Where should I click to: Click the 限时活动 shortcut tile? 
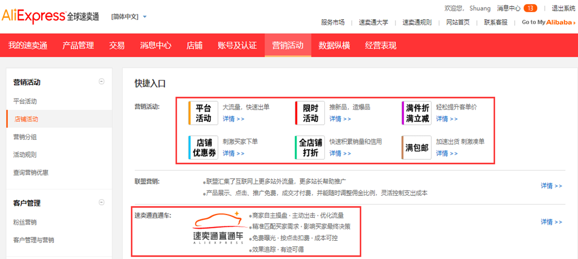tap(310, 113)
